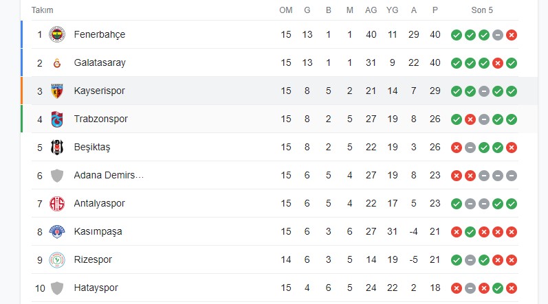Open the Fenerbahçe team name link
This screenshot has height=304, width=548.
(100, 34)
